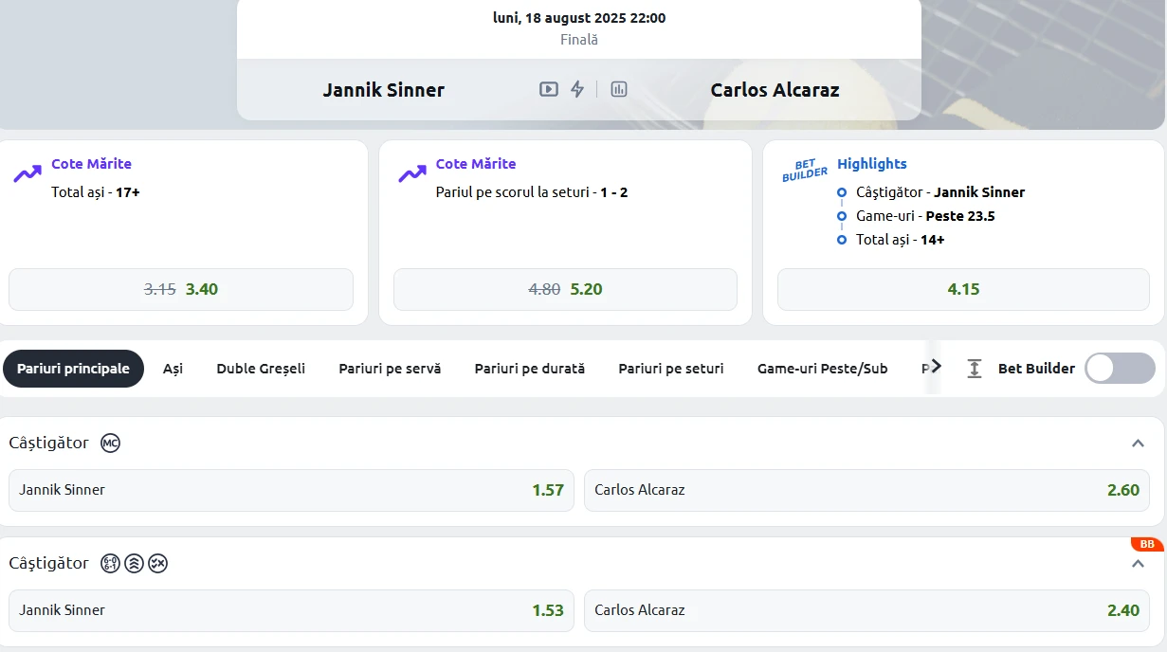
Task: Click the Total ași - 14+ highlight line
Action: (x=901, y=240)
